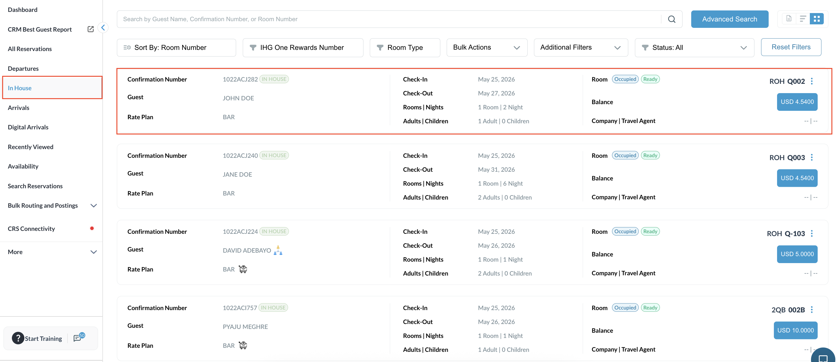
Task: Open All Reservations in the sidebar
Action: click(30, 49)
